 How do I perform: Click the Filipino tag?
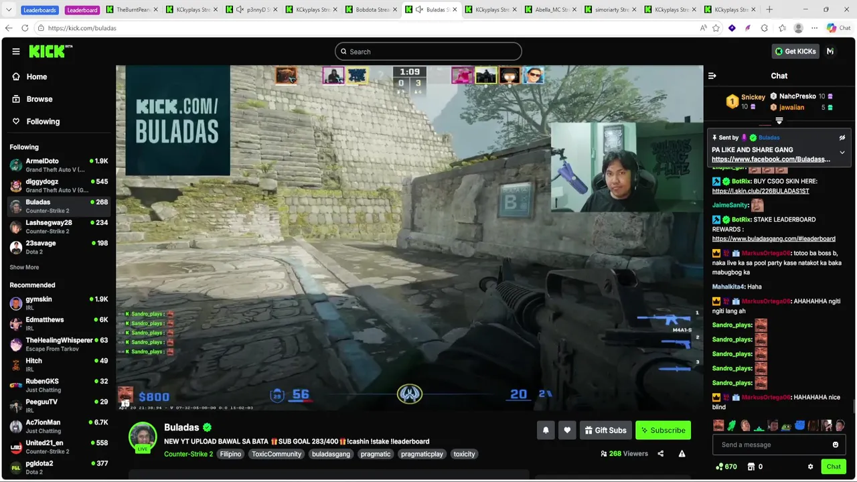[230, 454]
